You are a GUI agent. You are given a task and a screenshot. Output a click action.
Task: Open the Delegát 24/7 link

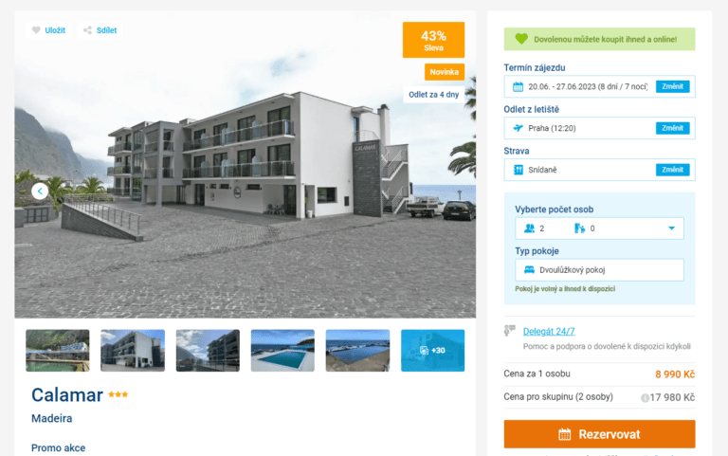548,331
